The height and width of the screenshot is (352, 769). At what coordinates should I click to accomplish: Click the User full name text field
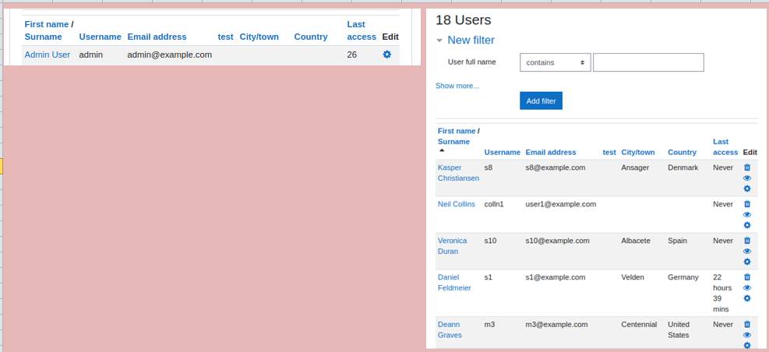(648, 62)
